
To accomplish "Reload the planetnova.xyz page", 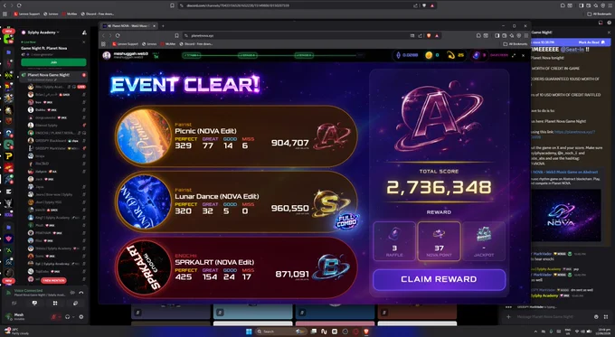I will click(118, 35).
